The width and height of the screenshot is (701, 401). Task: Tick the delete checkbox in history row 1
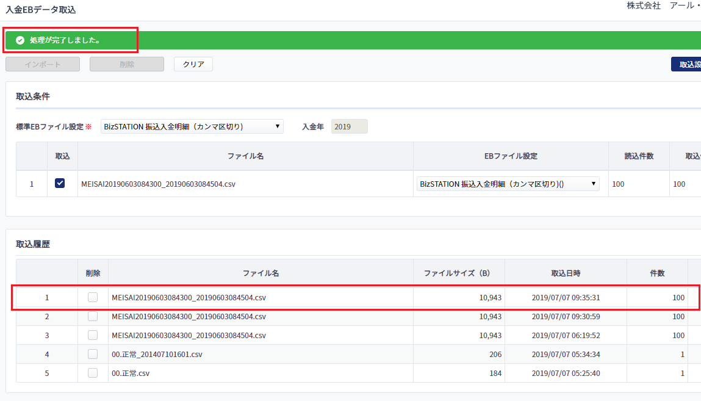pos(93,297)
